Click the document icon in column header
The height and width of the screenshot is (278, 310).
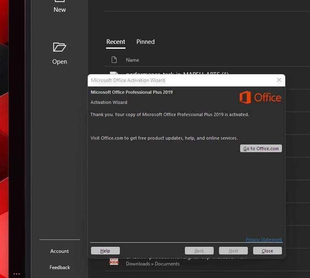(x=114, y=60)
